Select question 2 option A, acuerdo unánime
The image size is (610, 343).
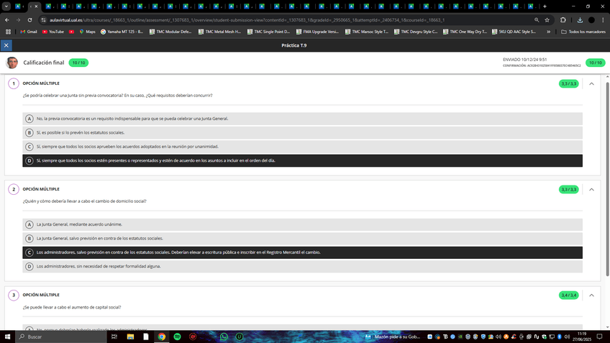click(x=302, y=224)
